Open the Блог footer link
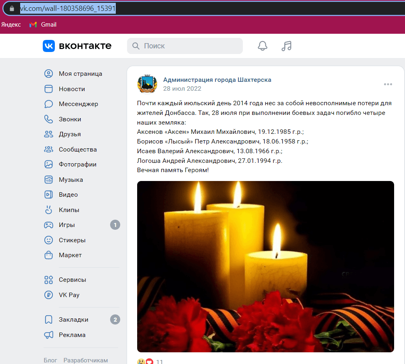Image resolution: width=405 pixels, height=364 pixels. coord(50,360)
